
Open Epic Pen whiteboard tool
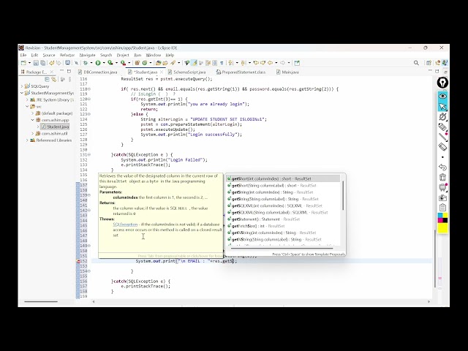pyautogui.click(x=442, y=187)
